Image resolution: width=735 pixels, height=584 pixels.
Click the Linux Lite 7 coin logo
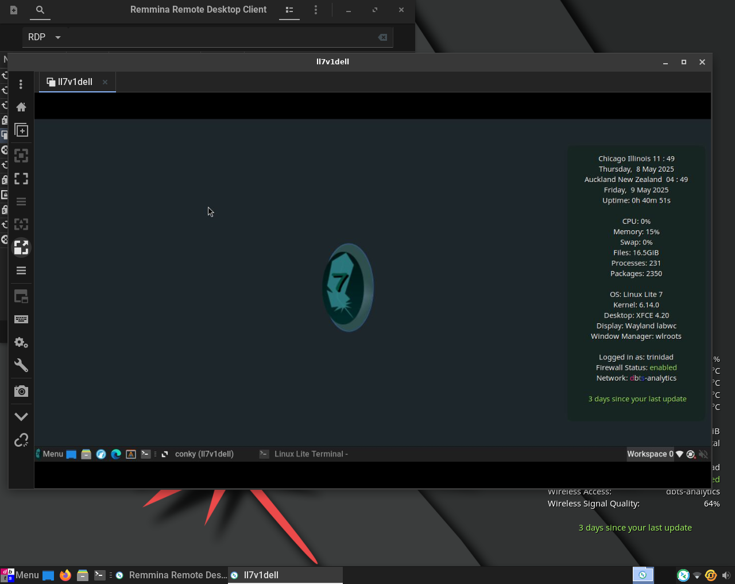tap(348, 288)
